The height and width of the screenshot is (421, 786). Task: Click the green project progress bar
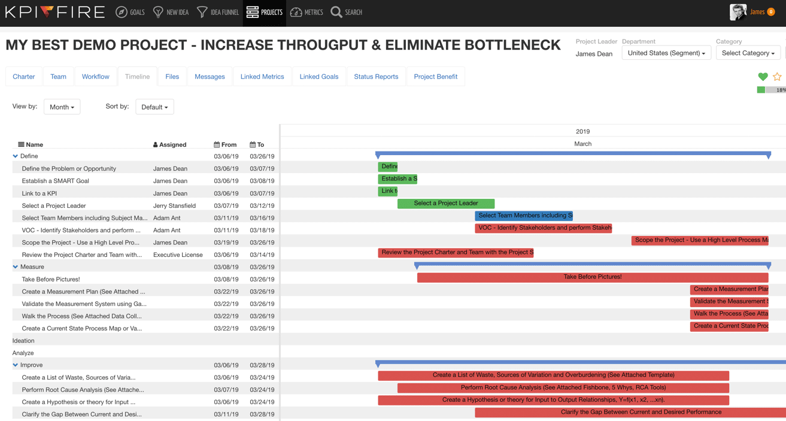[761, 90]
